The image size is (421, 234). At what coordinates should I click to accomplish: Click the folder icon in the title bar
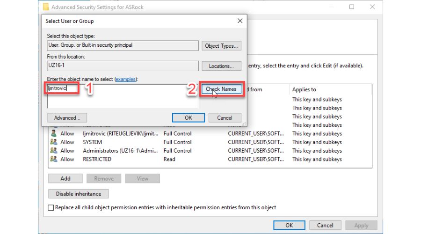(x=46, y=7)
